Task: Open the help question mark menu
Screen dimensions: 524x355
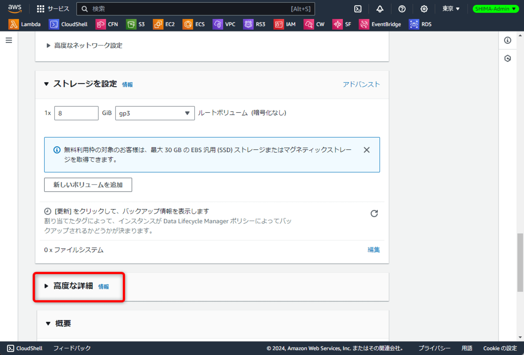Action: pyautogui.click(x=402, y=9)
